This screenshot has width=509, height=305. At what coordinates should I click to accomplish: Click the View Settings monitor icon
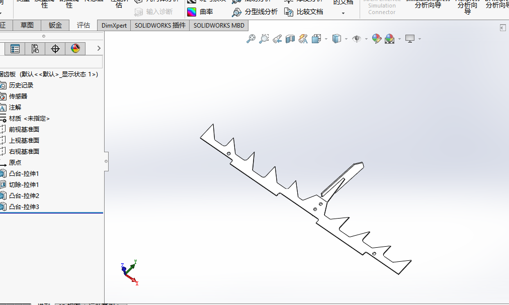[410, 39]
